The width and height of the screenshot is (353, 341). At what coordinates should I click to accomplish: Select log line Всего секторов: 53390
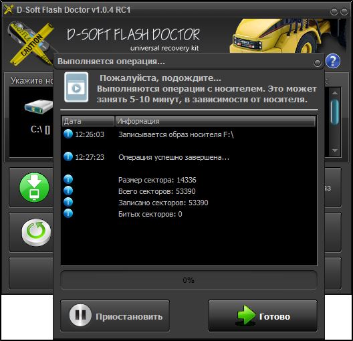pyautogui.click(x=189, y=191)
